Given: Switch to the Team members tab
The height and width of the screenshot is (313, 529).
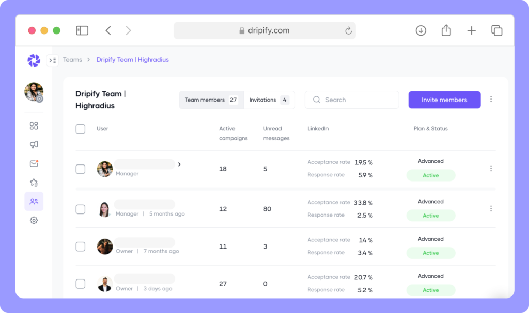Looking at the screenshot, I should (x=211, y=100).
